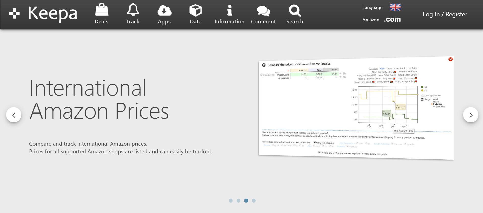Go to the previous slide arrow
483x213 pixels.
tap(14, 115)
